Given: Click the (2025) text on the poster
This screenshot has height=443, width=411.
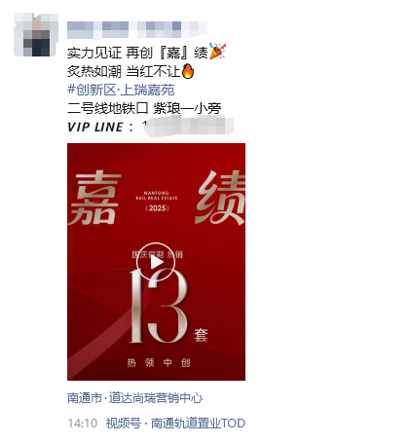Looking at the screenshot, I should pyautogui.click(x=157, y=208).
